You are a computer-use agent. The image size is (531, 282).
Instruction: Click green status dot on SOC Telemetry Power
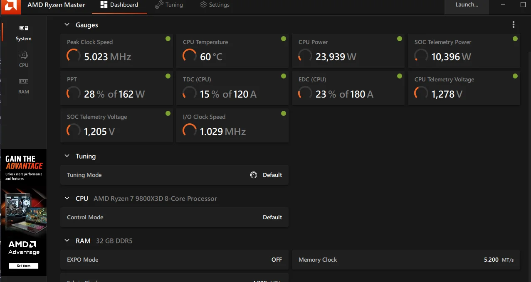point(515,39)
